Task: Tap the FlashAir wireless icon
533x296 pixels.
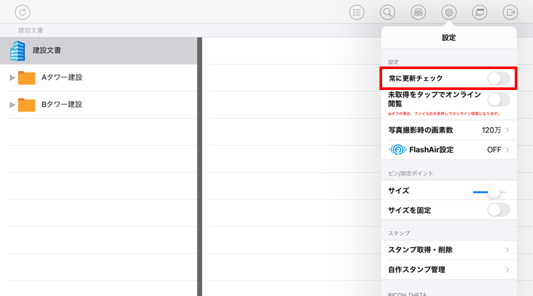Action: 397,150
